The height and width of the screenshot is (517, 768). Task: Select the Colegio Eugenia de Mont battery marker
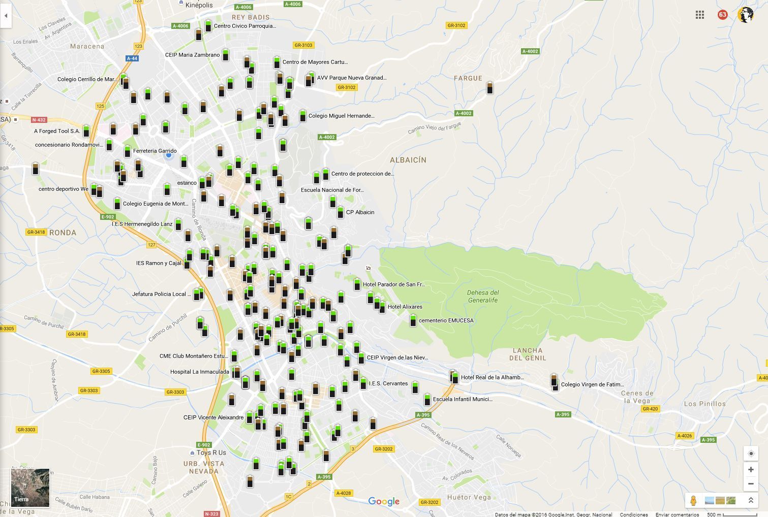pos(117,204)
